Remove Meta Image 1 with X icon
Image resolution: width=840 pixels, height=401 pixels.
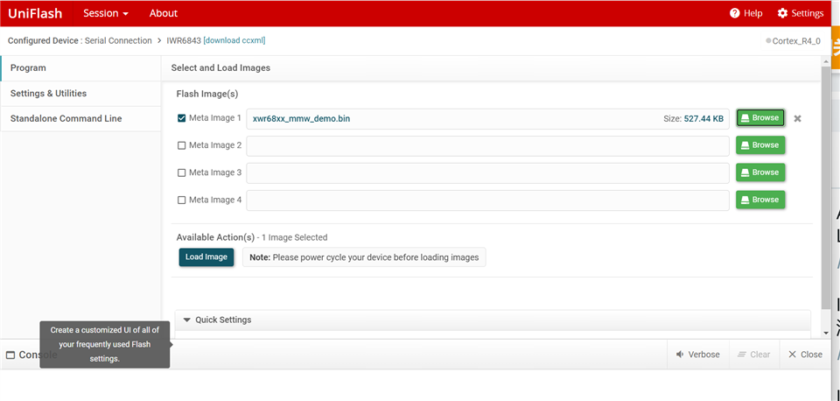click(798, 118)
